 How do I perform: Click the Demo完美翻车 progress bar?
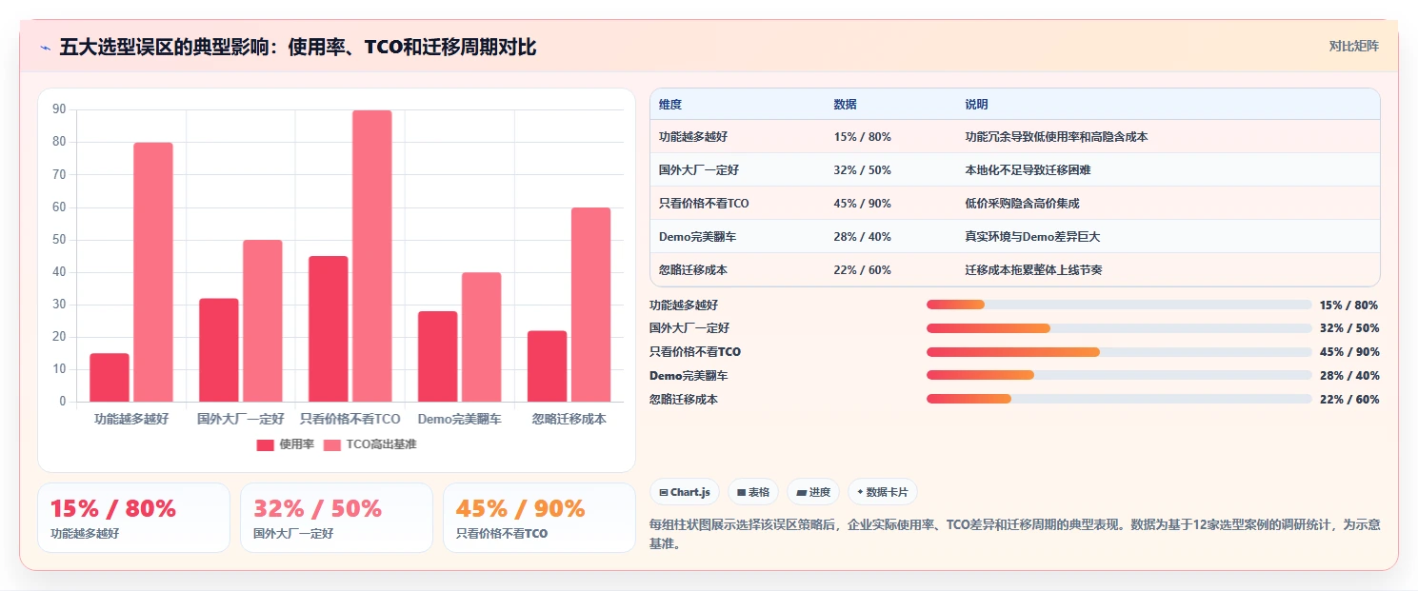point(1119,376)
